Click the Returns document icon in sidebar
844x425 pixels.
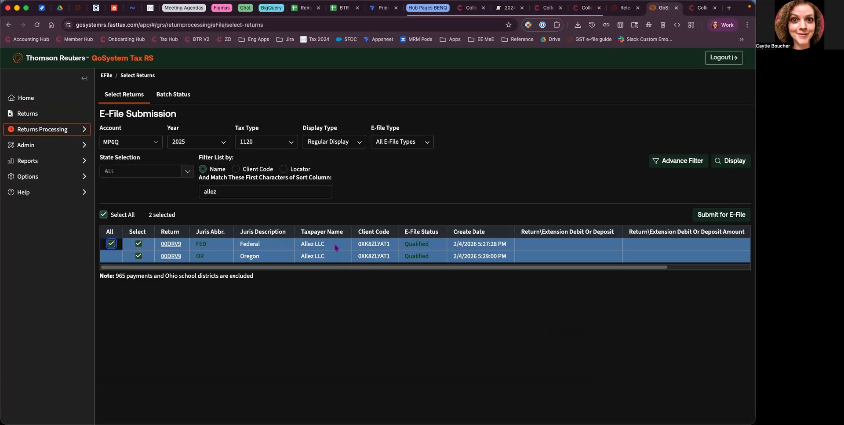coord(11,113)
